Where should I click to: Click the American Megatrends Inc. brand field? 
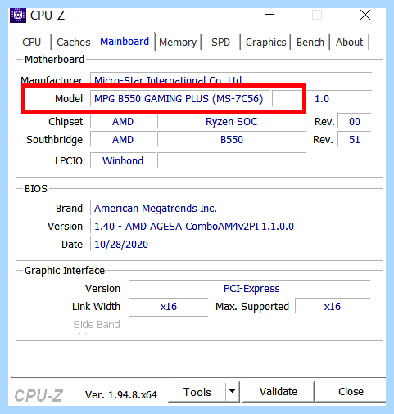(231, 209)
